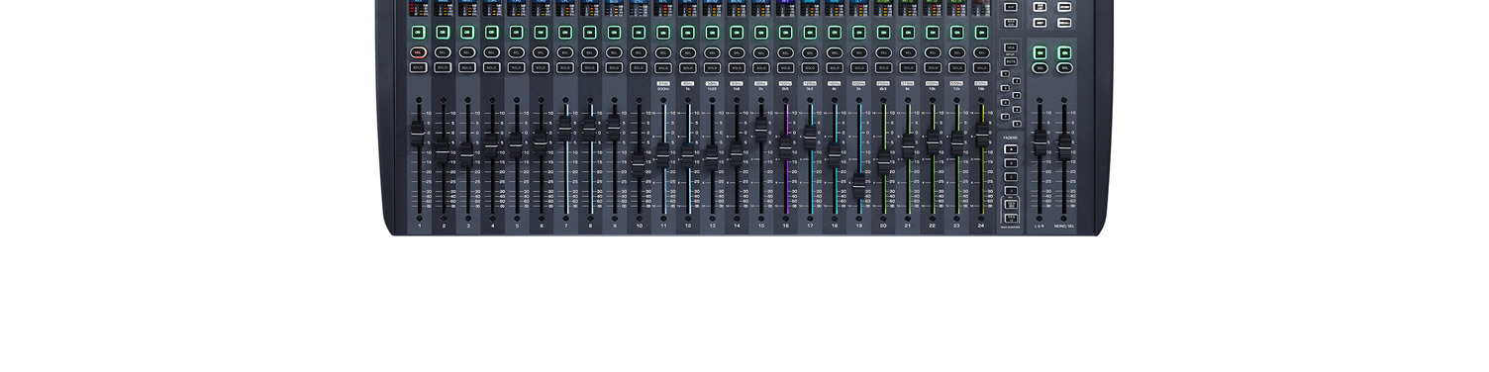Click the channel 13 fader cap

[712, 158]
